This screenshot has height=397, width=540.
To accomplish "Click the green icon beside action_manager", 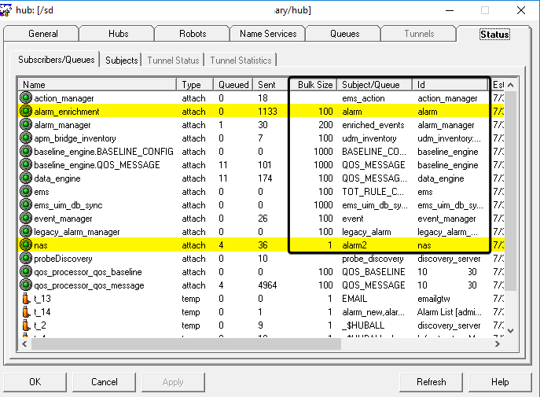I will pyautogui.click(x=26, y=98).
